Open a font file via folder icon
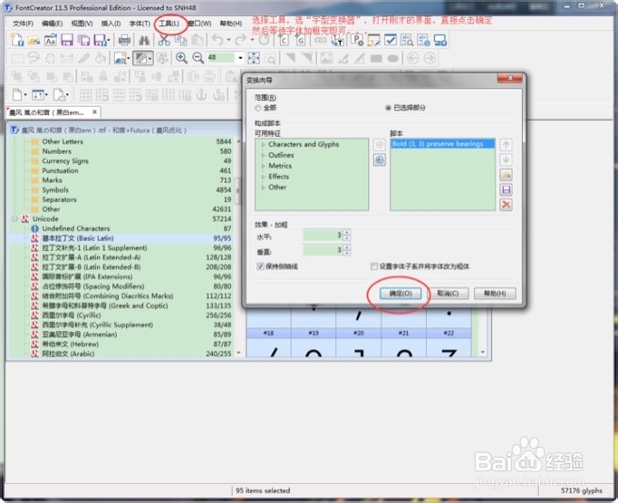The width and height of the screenshot is (618, 503). (x=34, y=40)
